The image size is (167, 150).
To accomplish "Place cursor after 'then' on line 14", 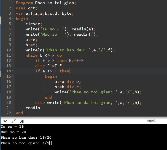I will [69, 71].
